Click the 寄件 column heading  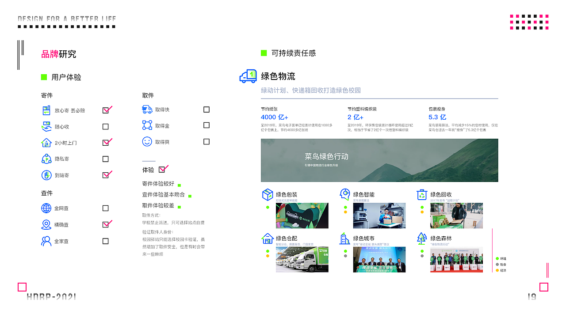pyautogui.click(x=47, y=96)
